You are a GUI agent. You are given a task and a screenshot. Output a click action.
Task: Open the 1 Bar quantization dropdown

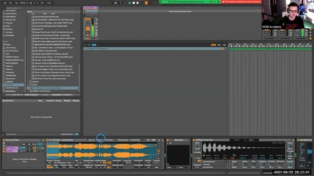(50, 3)
